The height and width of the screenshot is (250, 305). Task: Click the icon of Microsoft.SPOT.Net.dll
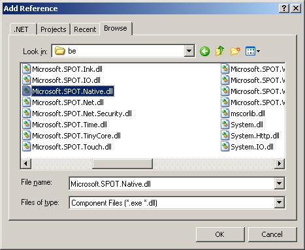(x=27, y=102)
